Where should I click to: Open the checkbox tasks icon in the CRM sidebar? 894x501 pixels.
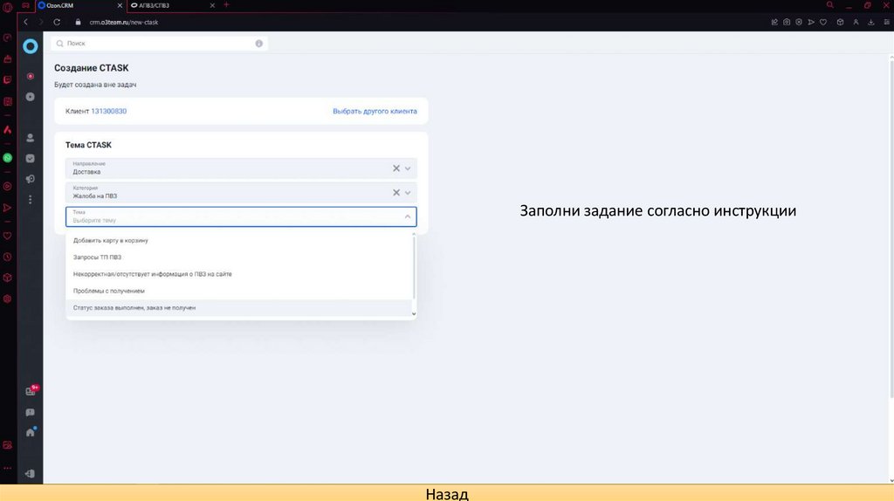coord(31,159)
